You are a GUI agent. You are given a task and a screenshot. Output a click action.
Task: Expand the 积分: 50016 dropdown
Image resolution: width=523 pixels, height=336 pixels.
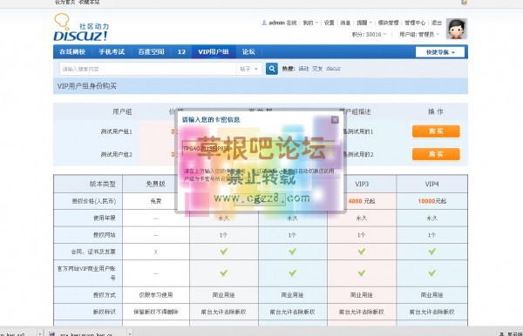coord(369,34)
